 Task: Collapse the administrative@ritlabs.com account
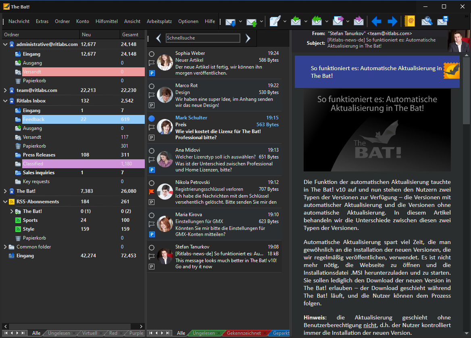(x=5, y=44)
